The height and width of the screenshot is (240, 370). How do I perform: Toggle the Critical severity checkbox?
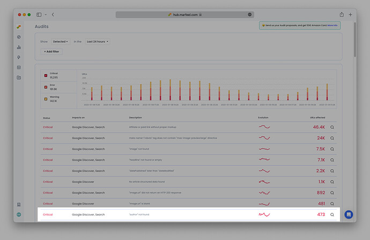pyautogui.click(x=46, y=75)
